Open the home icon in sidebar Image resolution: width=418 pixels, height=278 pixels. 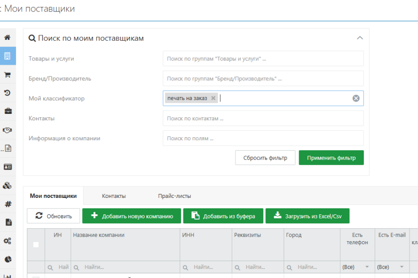(x=7, y=38)
